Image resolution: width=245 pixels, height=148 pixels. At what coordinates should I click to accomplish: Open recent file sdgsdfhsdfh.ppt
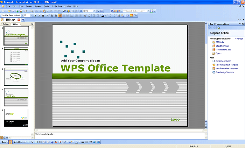click(x=223, y=46)
